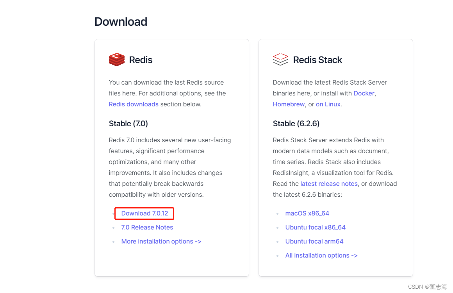
Task: Download the macOS x86_64 binary
Action: pyautogui.click(x=307, y=213)
